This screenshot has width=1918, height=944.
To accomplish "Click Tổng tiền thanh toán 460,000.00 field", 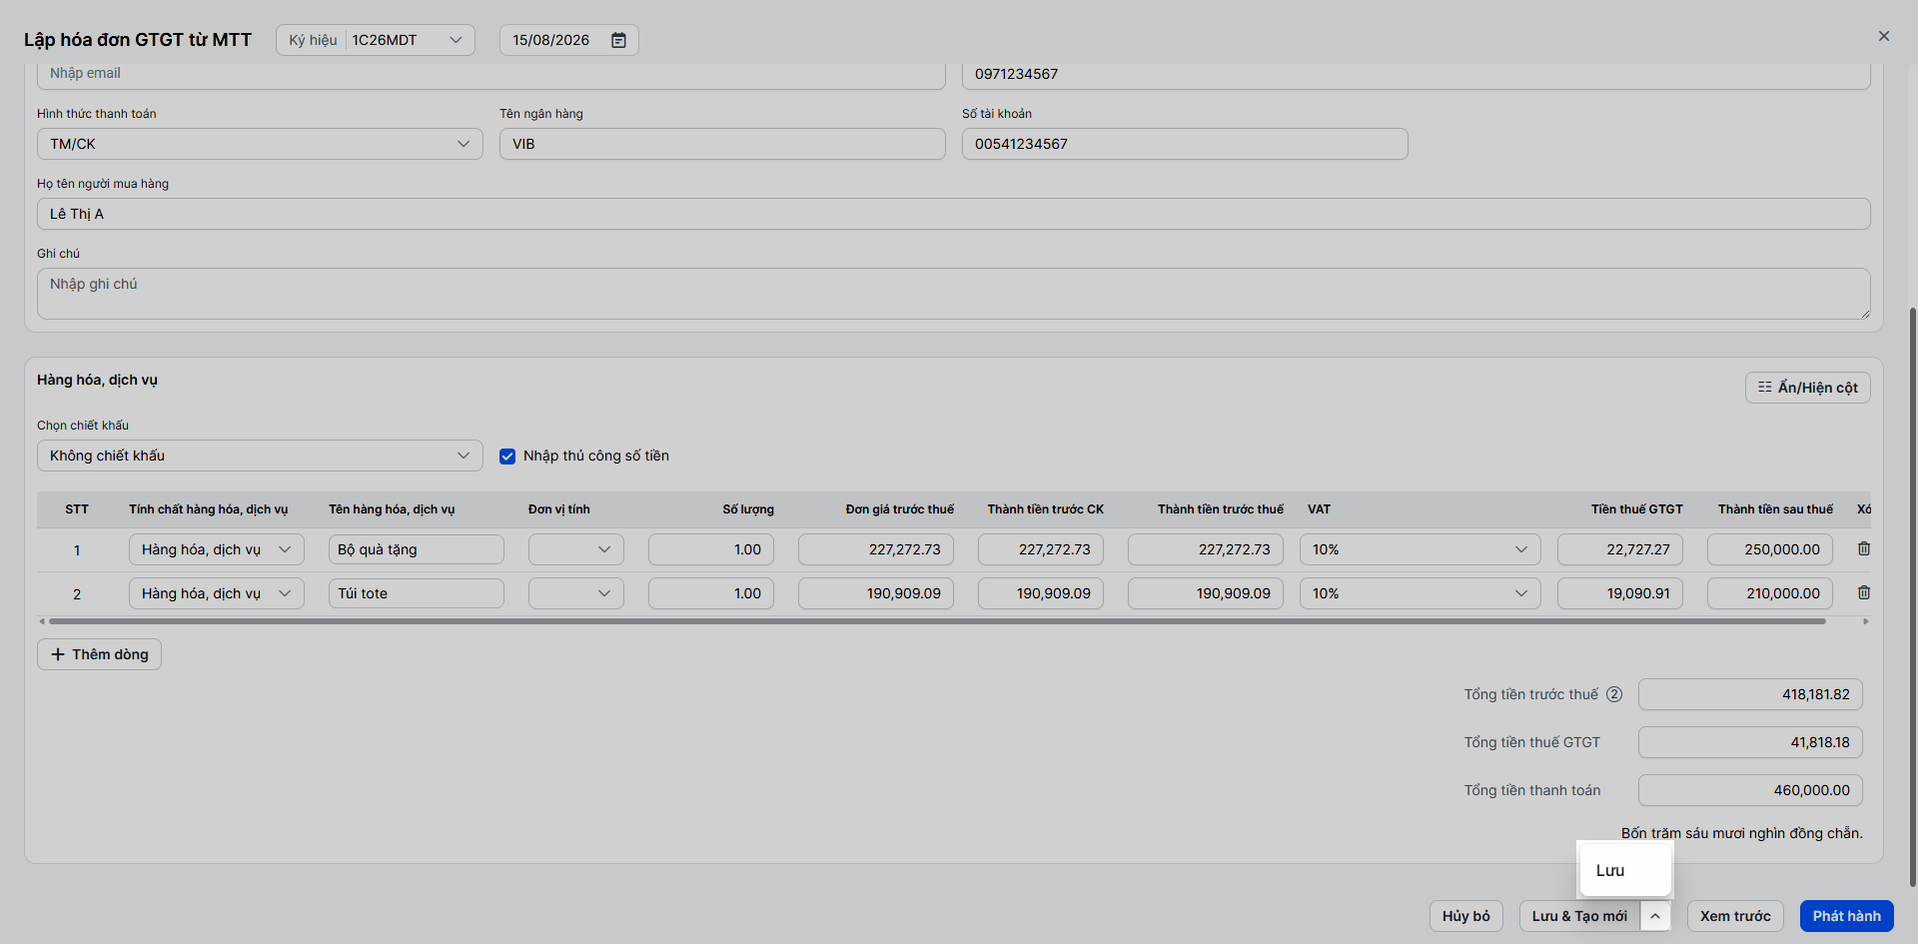I will 1750,790.
